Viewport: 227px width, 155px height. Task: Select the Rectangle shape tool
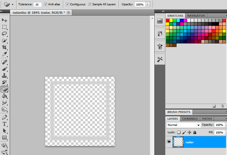[4, 137]
